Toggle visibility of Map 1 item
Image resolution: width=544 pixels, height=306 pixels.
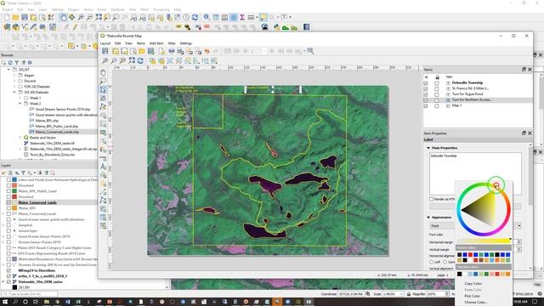pos(426,105)
